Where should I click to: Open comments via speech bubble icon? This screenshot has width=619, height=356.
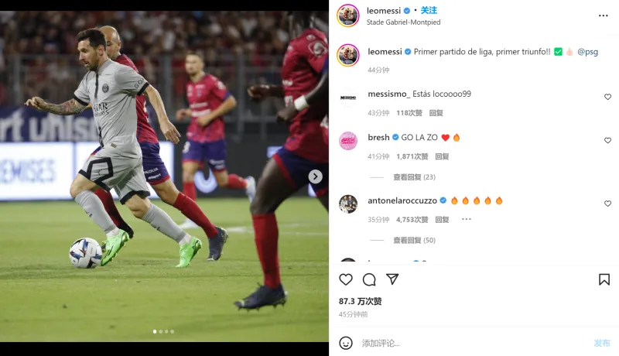(369, 279)
